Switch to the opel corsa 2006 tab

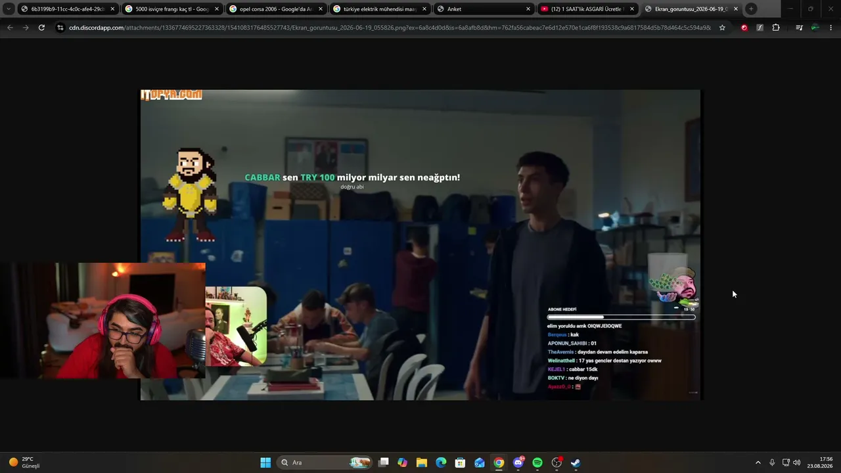tap(276, 9)
